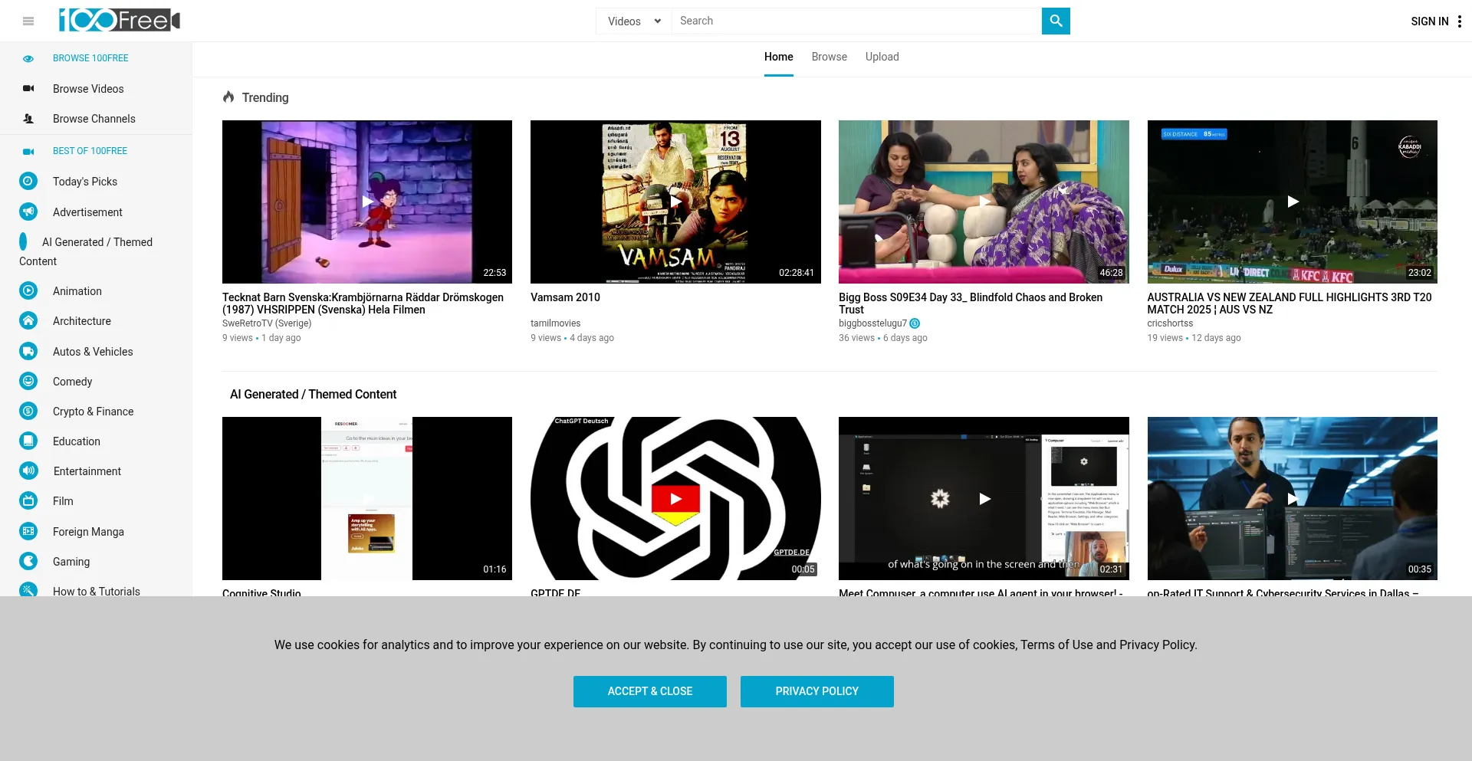Click the blue search magnifier button
Screen dimensions: 1472x761
click(x=1056, y=21)
